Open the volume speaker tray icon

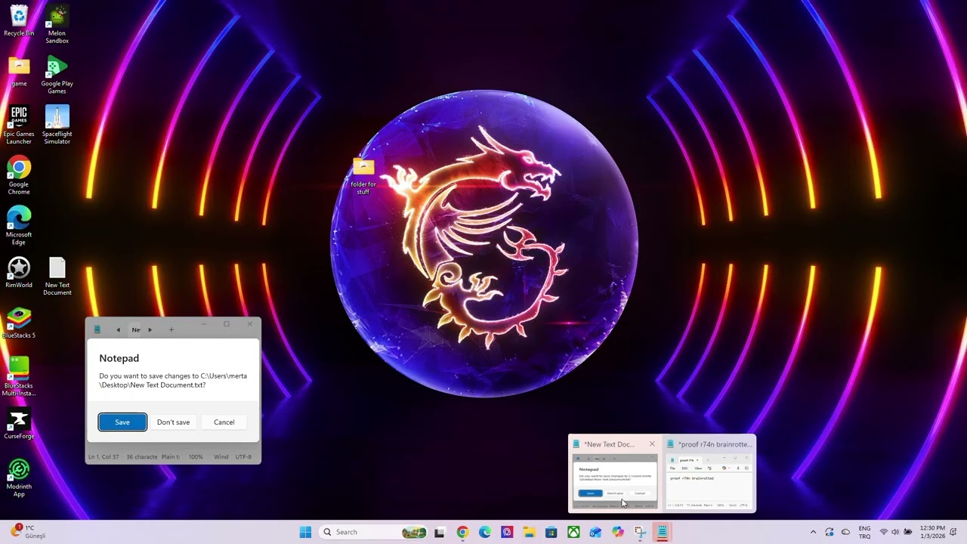pyautogui.click(x=895, y=532)
